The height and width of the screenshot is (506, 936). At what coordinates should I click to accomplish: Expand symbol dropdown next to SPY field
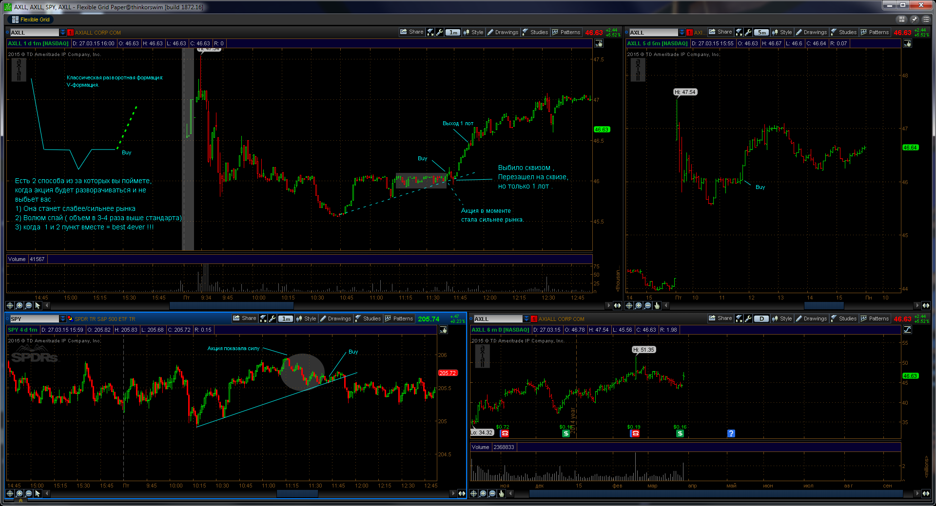[x=62, y=319]
